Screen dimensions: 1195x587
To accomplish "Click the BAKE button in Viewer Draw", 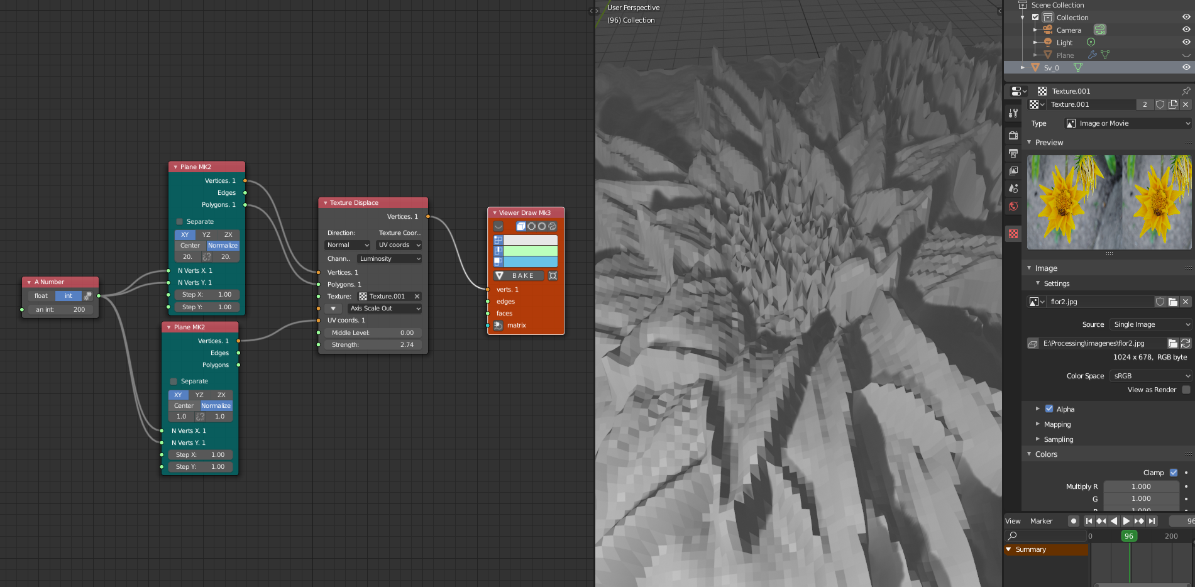I will pos(522,276).
